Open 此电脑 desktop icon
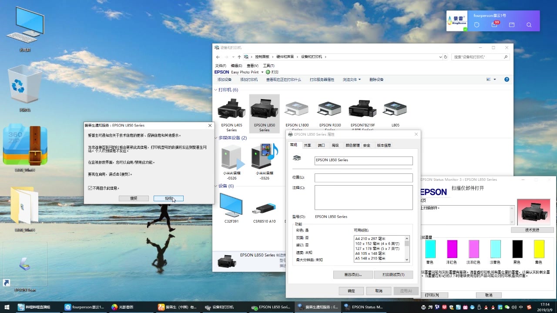 click(x=25, y=28)
